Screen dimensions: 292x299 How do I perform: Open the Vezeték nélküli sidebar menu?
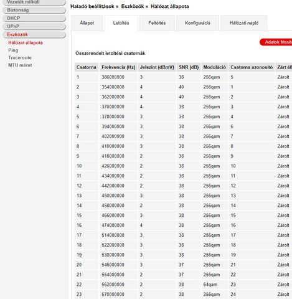point(34,2)
